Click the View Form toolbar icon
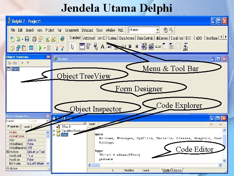This screenshot has width=234, height=176. coord(18,48)
